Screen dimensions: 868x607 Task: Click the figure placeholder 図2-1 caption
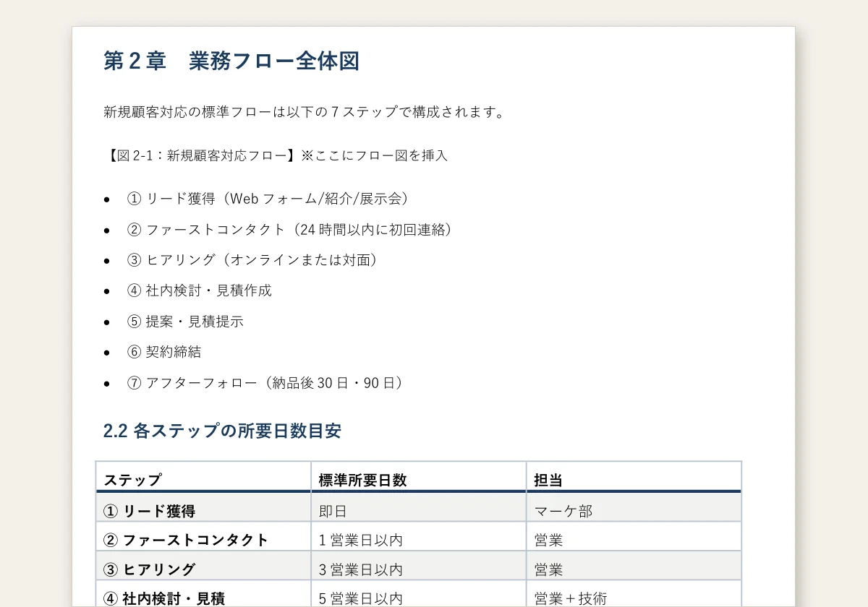[276, 155]
